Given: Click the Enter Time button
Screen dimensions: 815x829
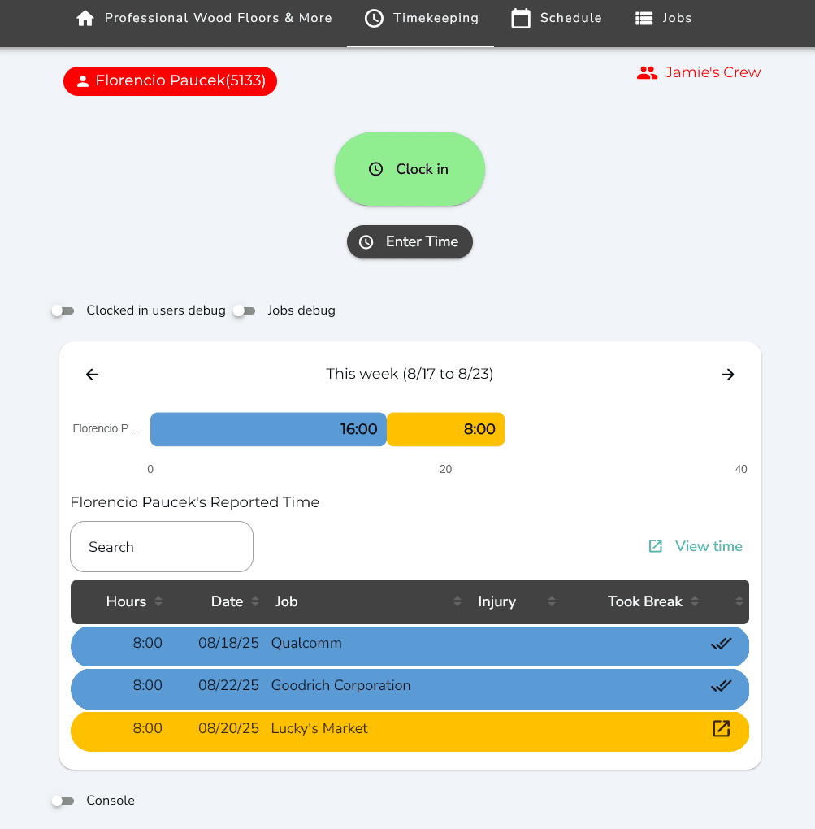Looking at the screenshot, I should 410,241.
